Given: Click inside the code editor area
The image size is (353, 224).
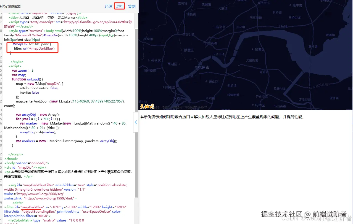Looking at the screenshot, I should (x=66, y=110).
